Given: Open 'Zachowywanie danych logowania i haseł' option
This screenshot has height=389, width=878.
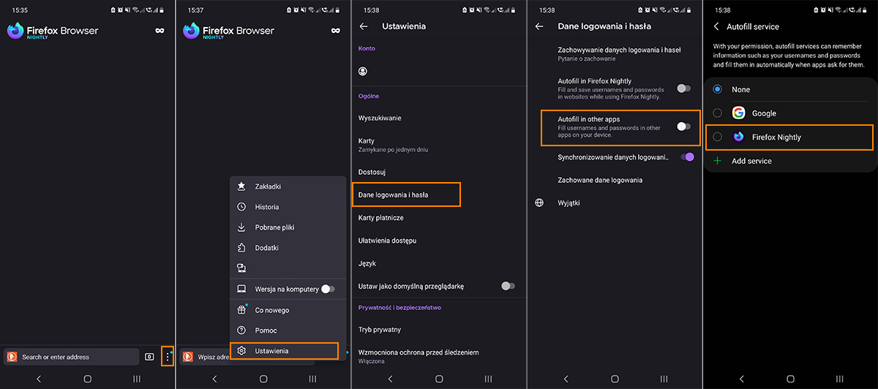Looking at the screenshot, I should pos(615,53).
